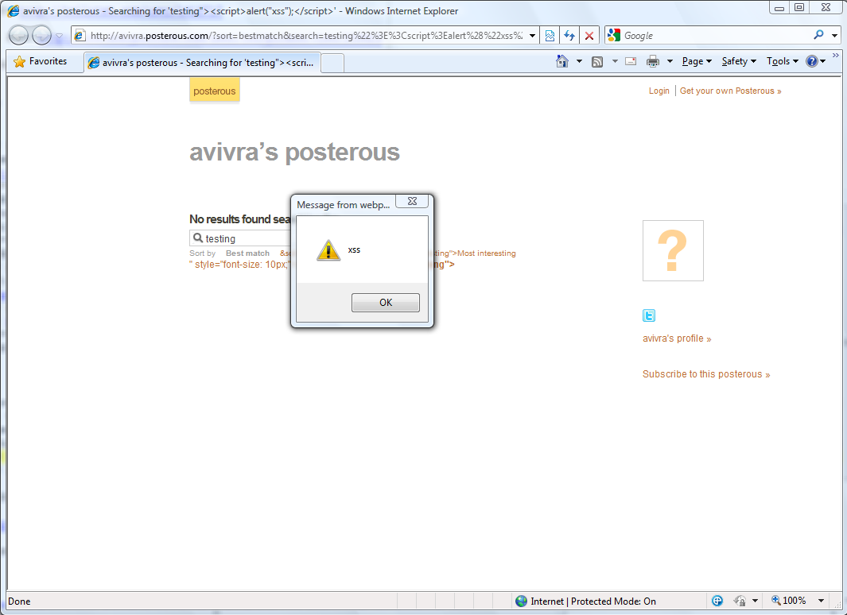Click the Print toolbar icon

(653, 61)
